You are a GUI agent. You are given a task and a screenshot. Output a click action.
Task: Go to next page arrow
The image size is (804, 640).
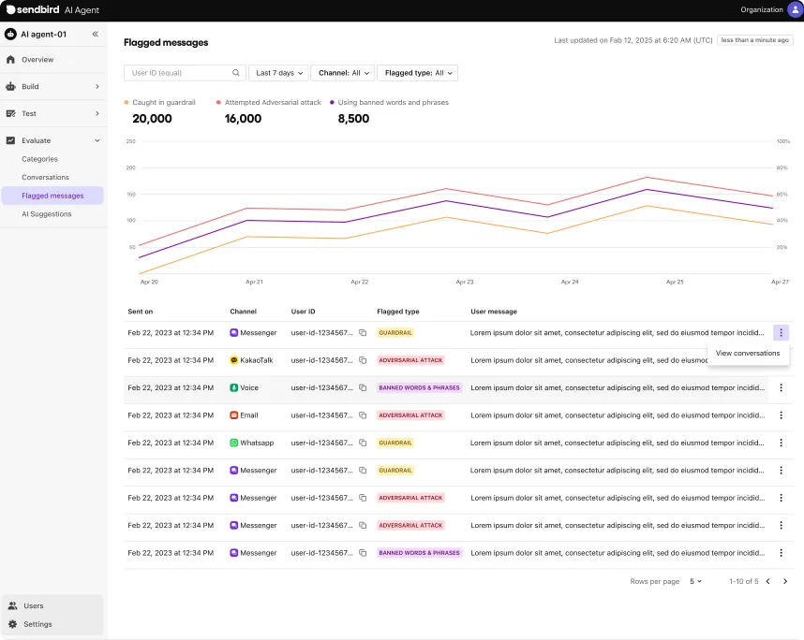click(785, 581)
